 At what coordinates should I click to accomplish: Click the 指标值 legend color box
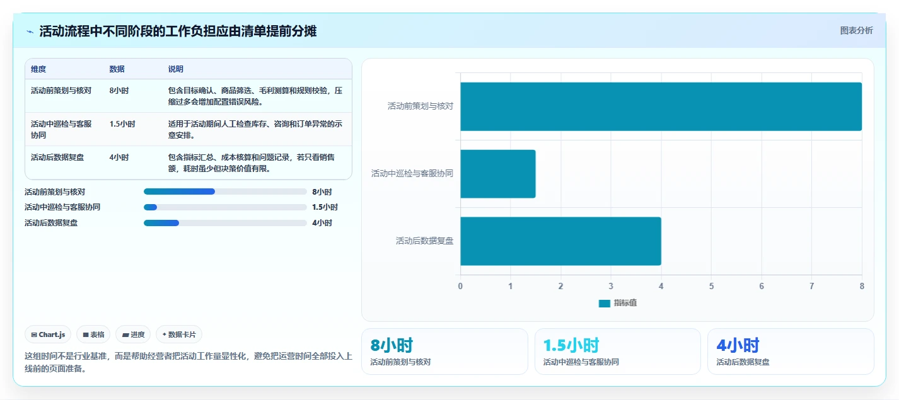point(604,303)
